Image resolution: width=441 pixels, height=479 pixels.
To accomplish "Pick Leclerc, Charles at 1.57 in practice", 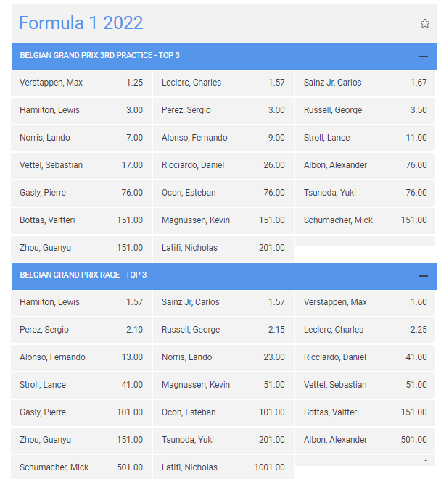I will coord(223,83).
